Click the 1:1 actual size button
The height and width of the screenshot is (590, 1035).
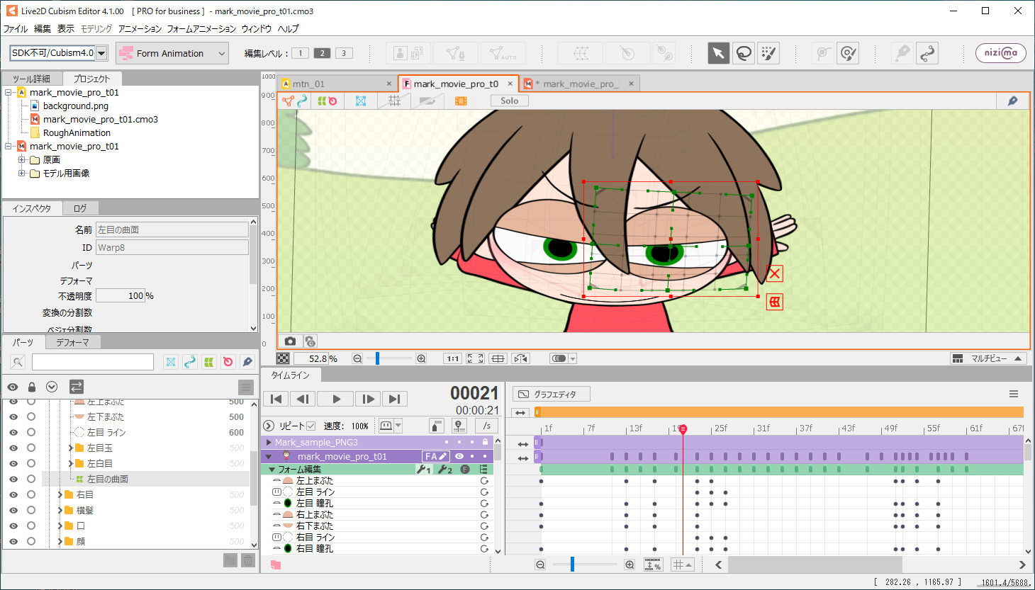coord(452,358)
